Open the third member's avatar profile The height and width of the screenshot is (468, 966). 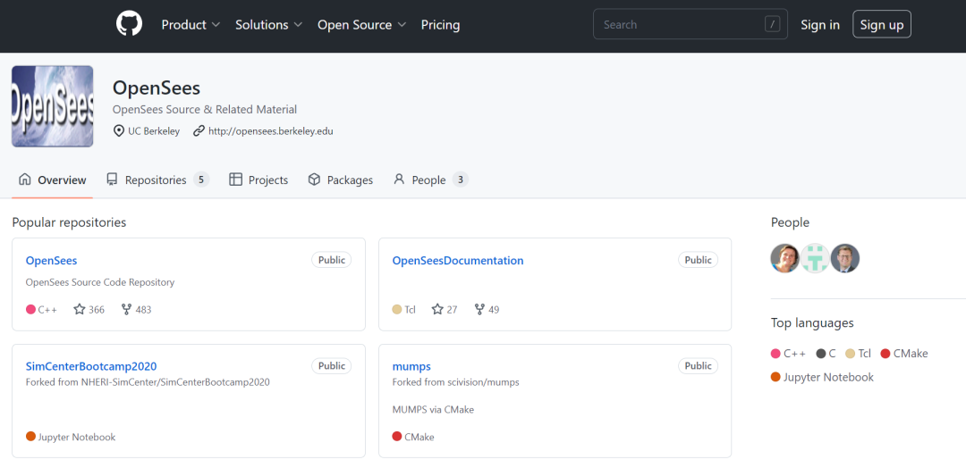[x=845, y=258]
